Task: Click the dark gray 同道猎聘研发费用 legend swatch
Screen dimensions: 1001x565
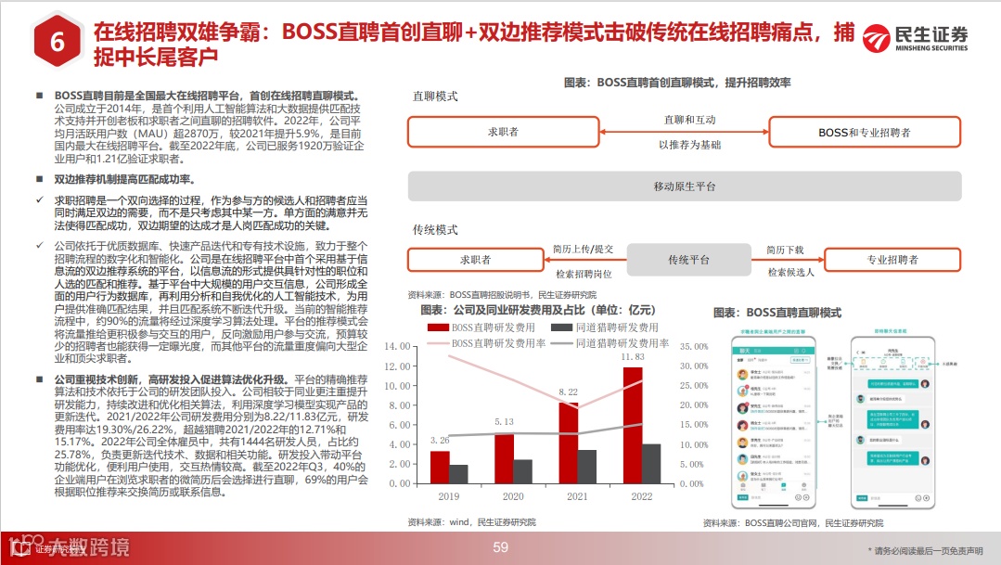Action: [561, 327]
